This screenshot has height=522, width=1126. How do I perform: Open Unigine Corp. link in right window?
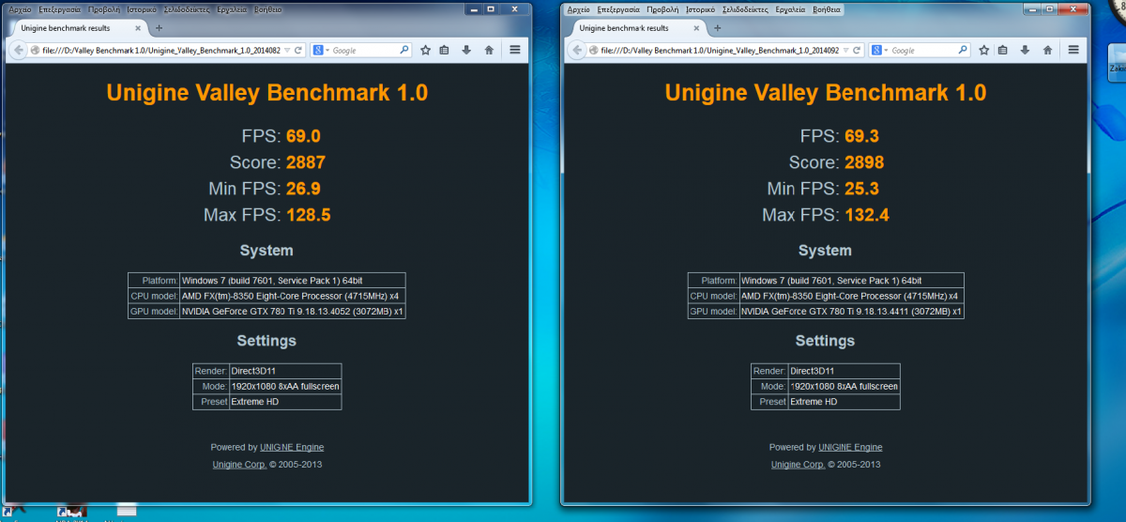(x=799, y=464)
